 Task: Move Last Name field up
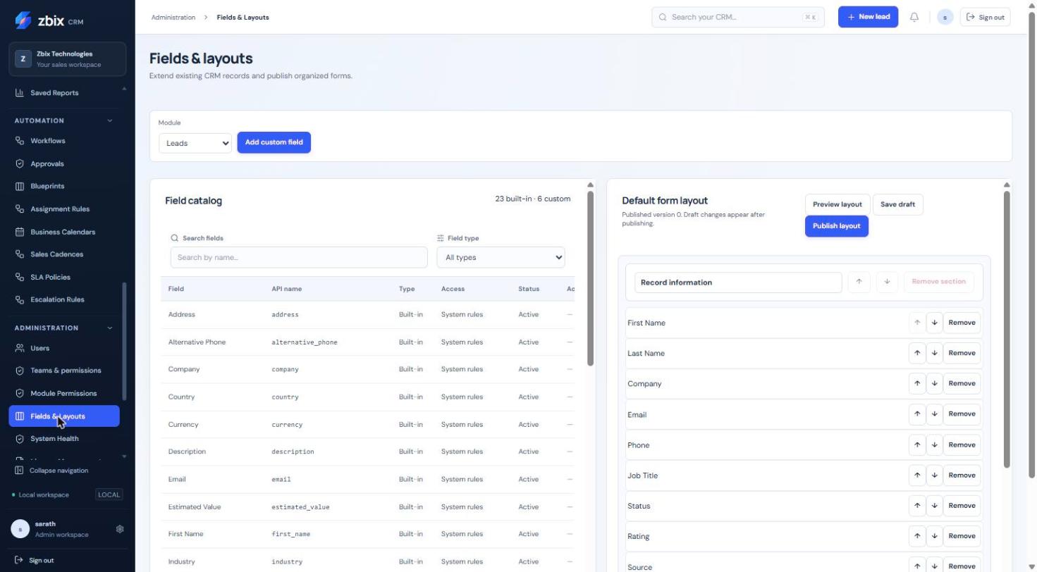(x=917, y=353)
